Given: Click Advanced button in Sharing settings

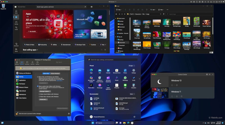Looking at the screenshot, I should click(x=43, y=100).
